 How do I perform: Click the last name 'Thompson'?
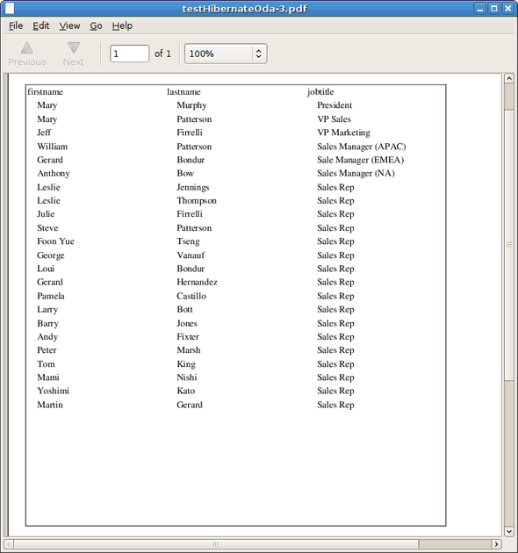pyautogui.click(x=197, y=201)
